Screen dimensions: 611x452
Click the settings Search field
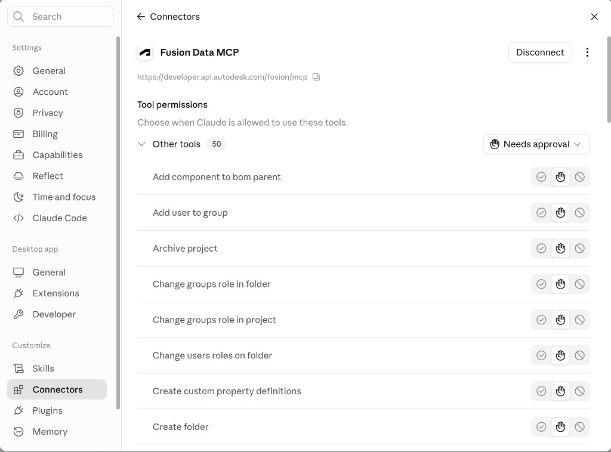(x=60, y=16)
